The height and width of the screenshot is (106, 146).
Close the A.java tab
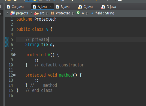click(x=50, y=7)
